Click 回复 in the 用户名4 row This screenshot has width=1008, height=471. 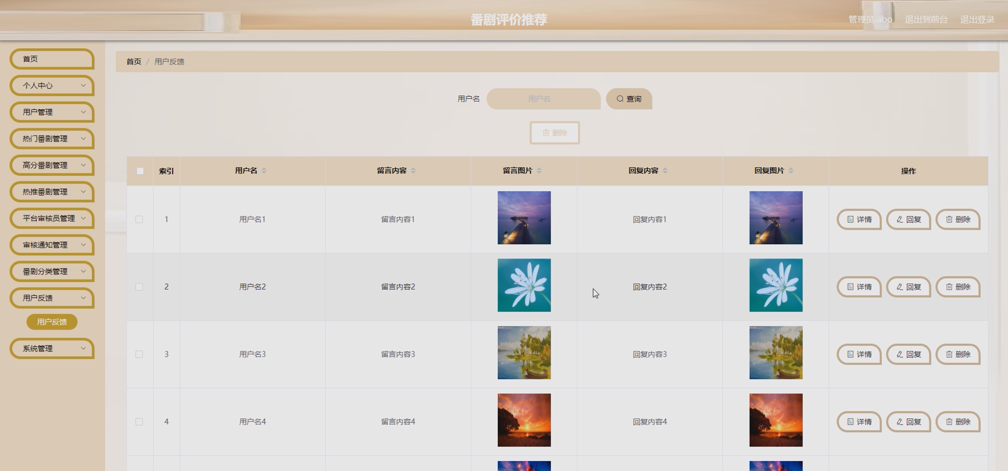pyautogui.click(x=908, y=422)
